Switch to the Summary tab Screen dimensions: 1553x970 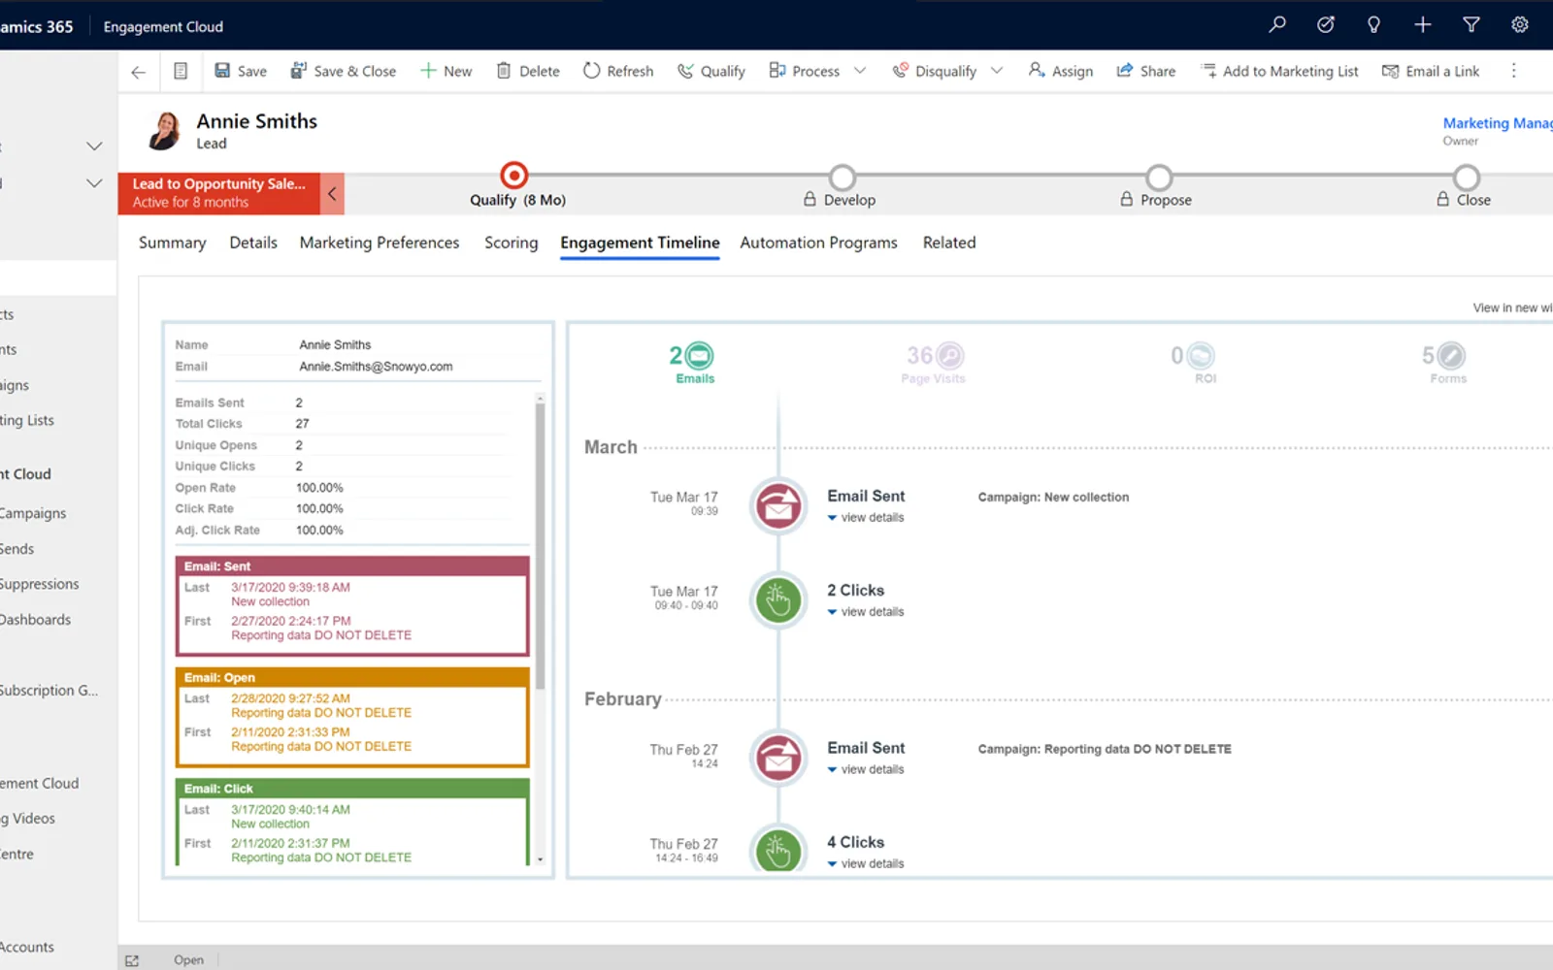(x=172, y=242)
